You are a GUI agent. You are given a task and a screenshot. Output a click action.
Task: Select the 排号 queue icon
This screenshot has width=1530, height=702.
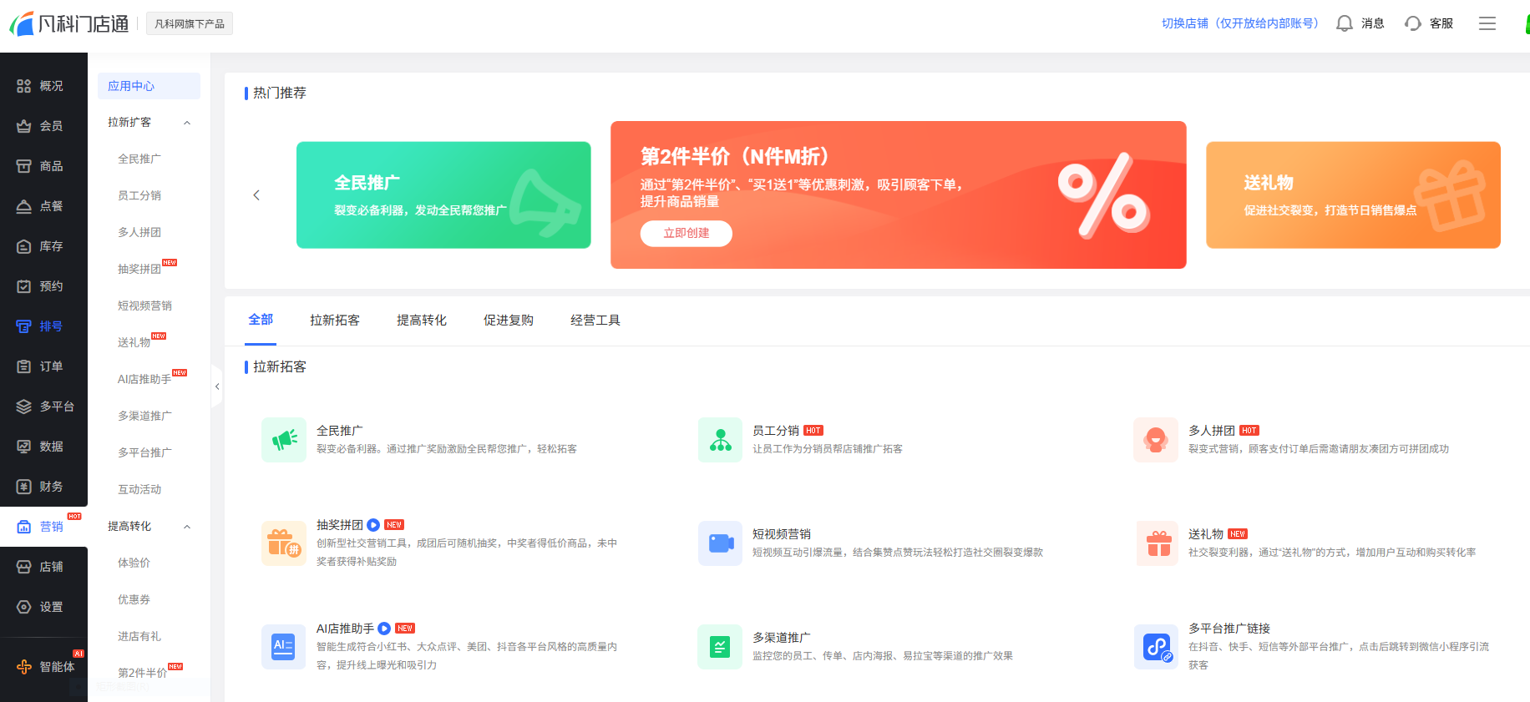(23, 326)
